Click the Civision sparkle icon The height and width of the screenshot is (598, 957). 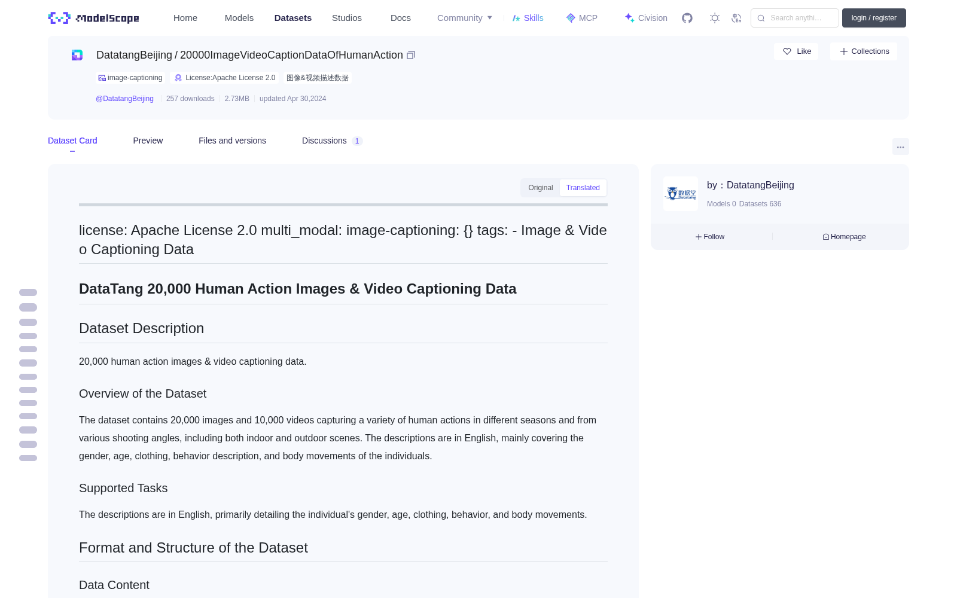tap(629, 18)
